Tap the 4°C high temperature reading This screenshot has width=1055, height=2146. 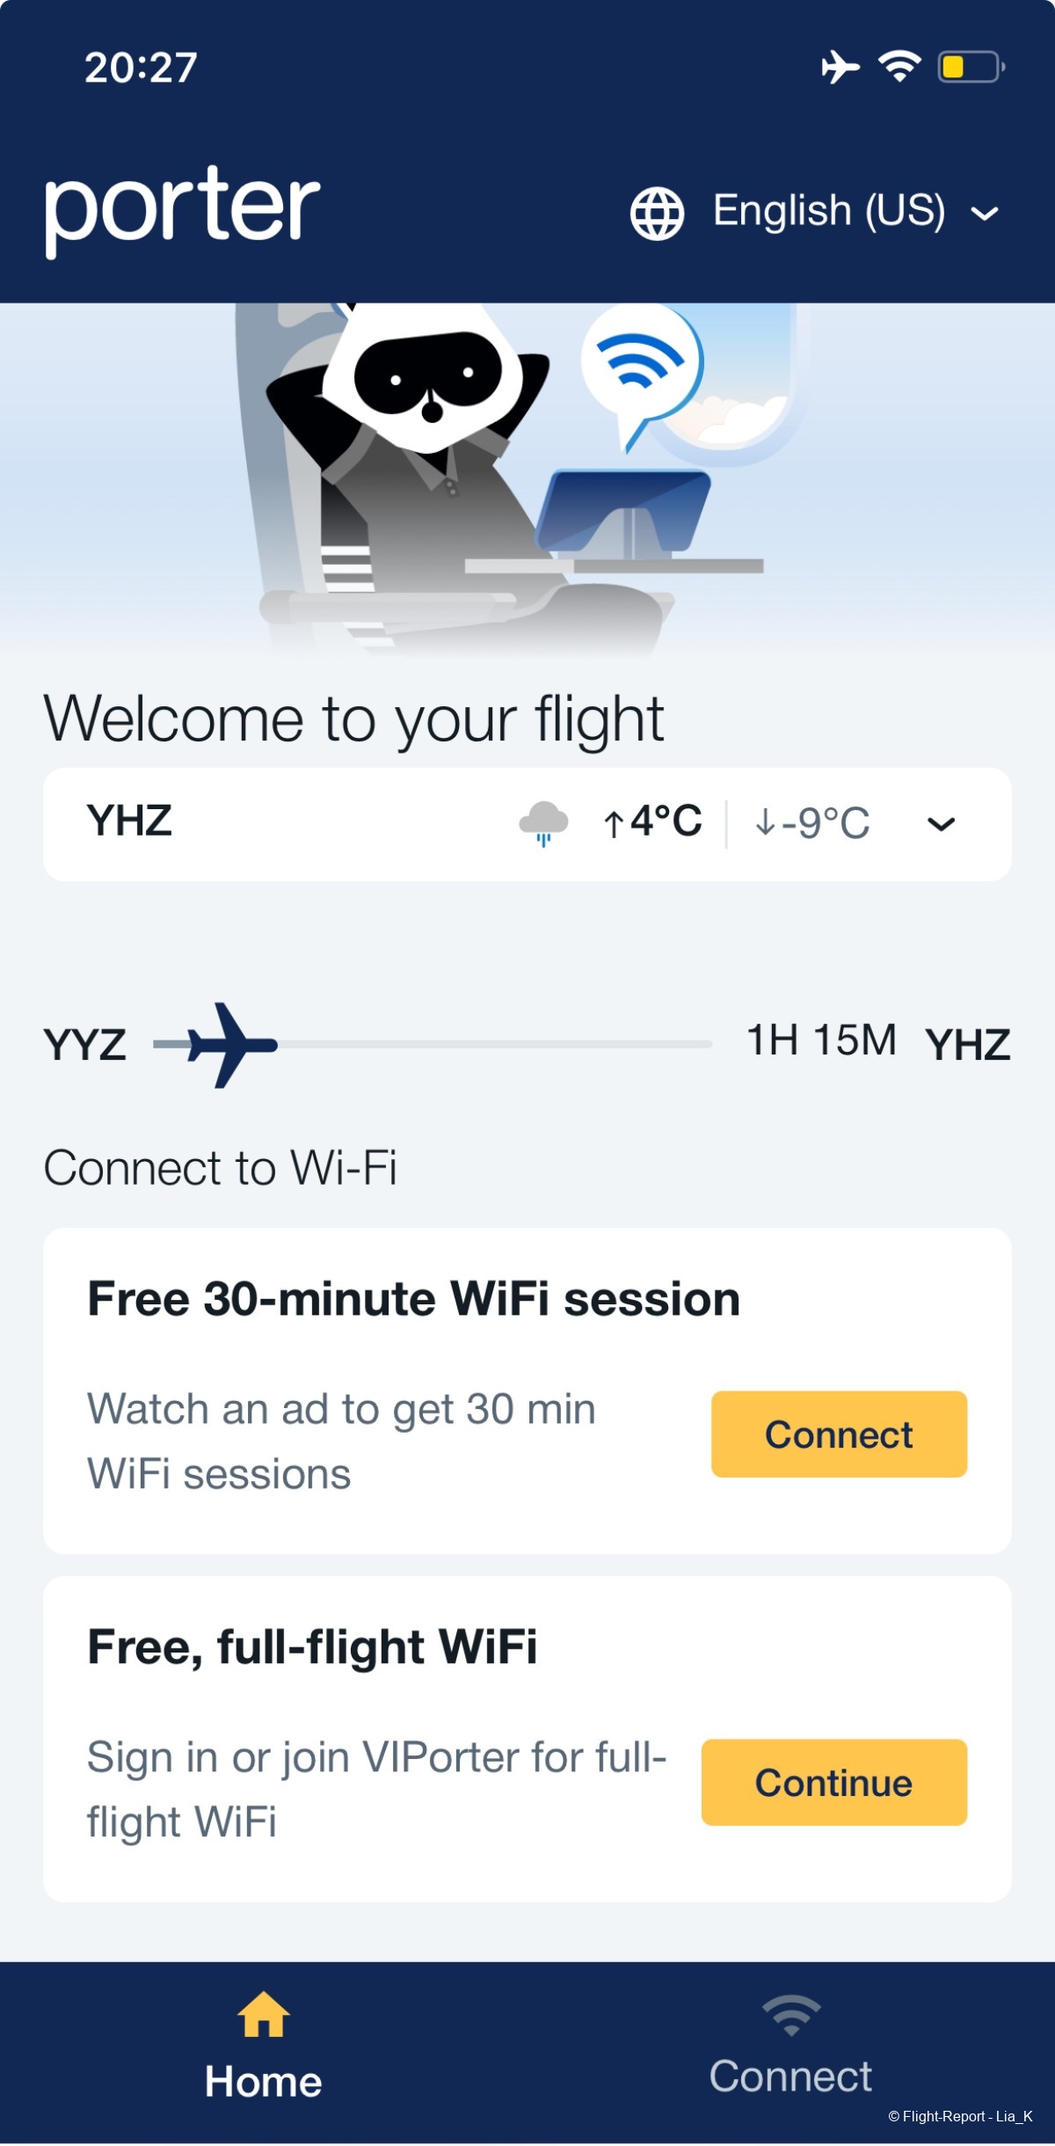[665, 821]
